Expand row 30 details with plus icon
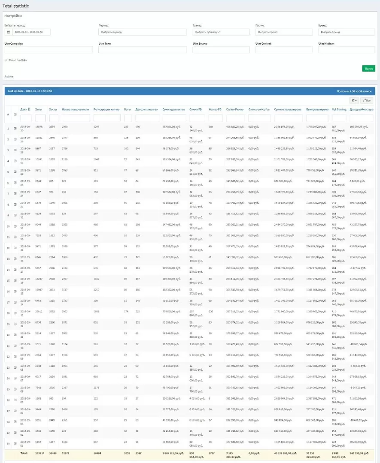 [15, 443]
